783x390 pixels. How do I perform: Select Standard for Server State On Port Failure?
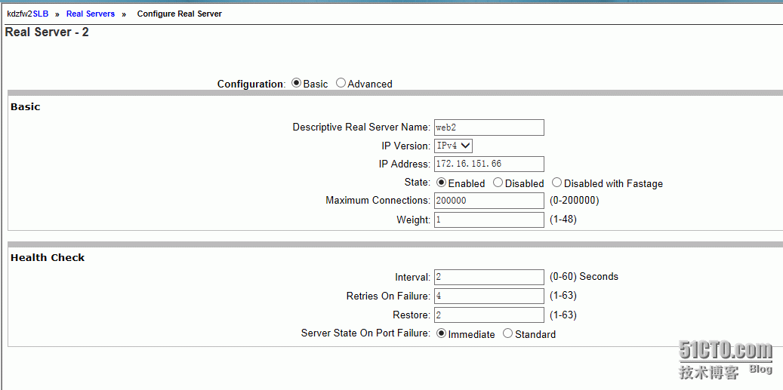point(508,333)
